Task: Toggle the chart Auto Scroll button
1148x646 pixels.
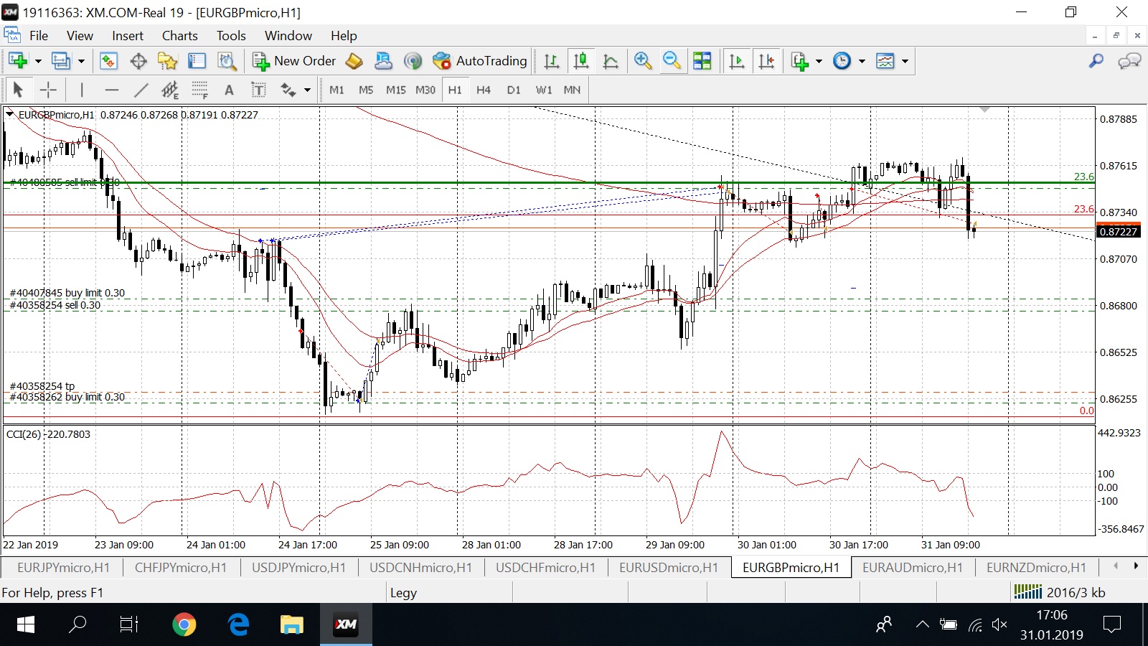Action: (x=736, y=61)
